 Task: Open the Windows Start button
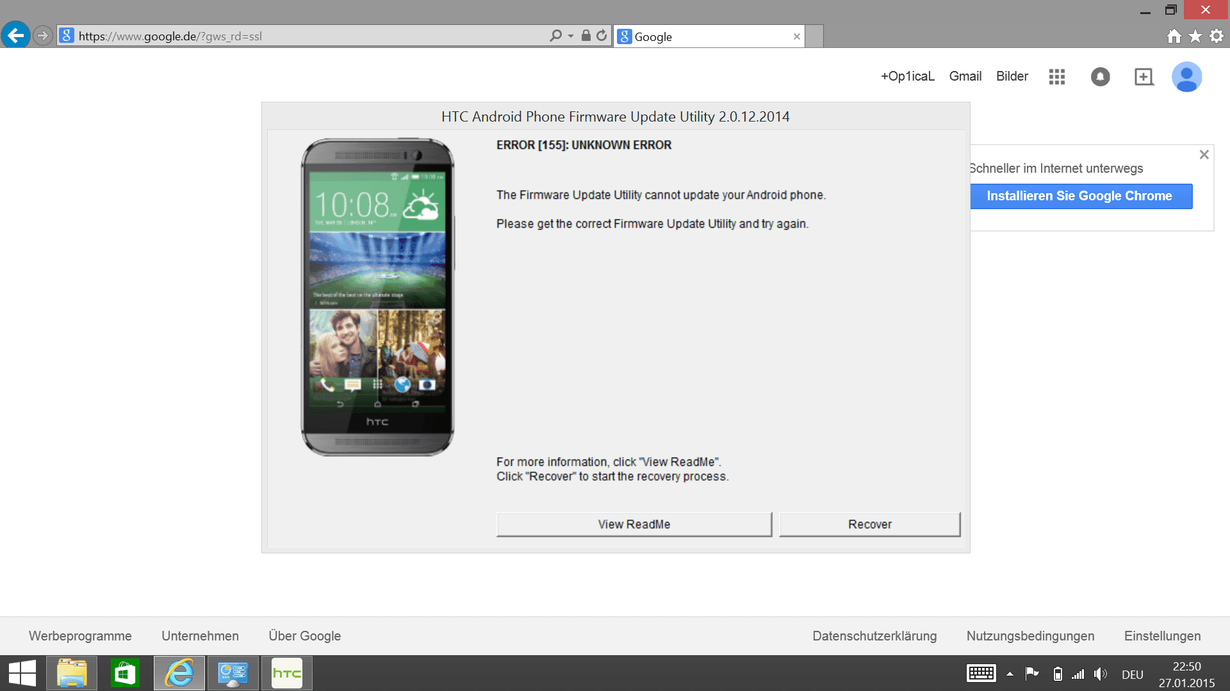tap(22, 673)
